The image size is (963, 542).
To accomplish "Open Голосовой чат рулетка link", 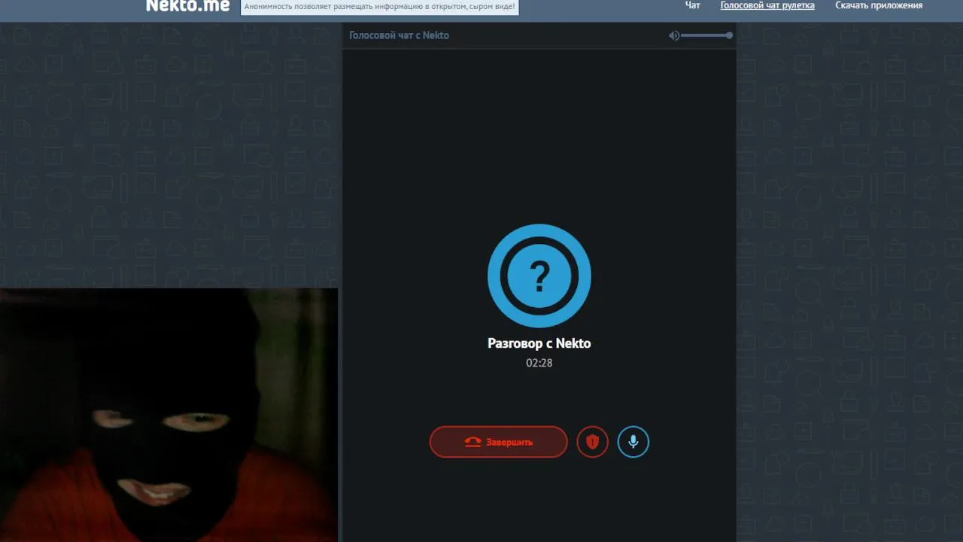I will (x=767, y=5).
